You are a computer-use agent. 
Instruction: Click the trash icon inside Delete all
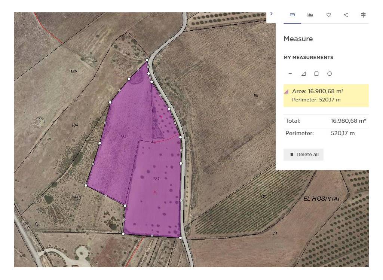(x=292, y=154)
